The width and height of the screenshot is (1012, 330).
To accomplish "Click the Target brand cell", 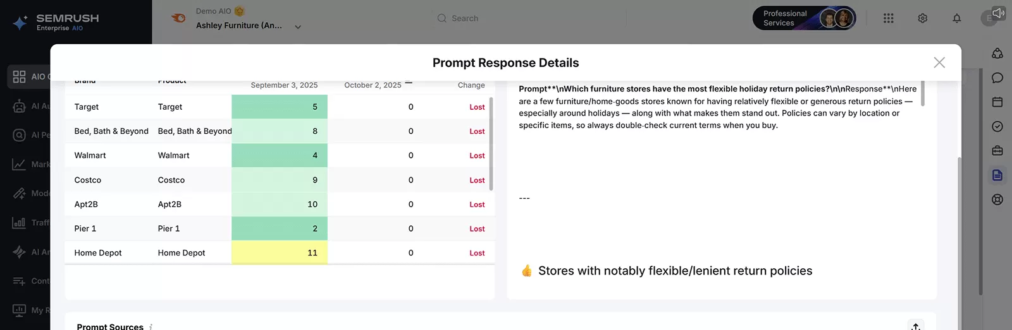I will [x=87, y=107].
